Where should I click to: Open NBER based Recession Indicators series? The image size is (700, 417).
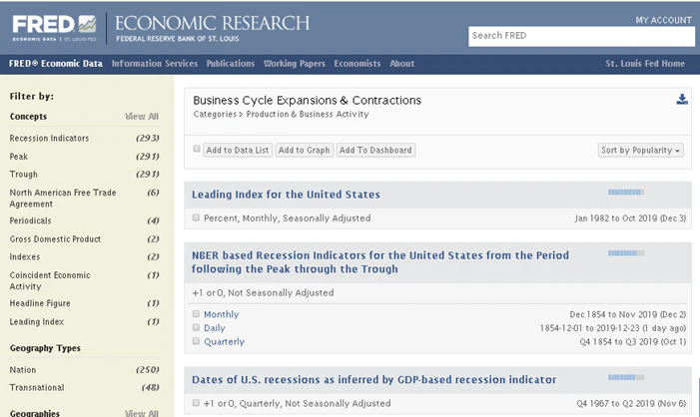(380, 262)
